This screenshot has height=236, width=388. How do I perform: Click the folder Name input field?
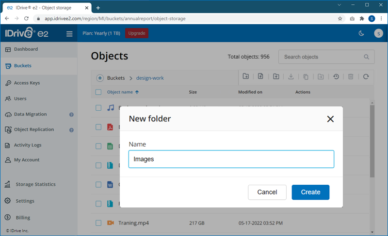[231, 159]
